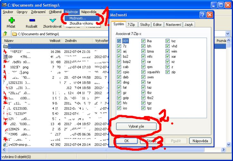Open the Nápověda menu in the menu bar

pos(89,12)
